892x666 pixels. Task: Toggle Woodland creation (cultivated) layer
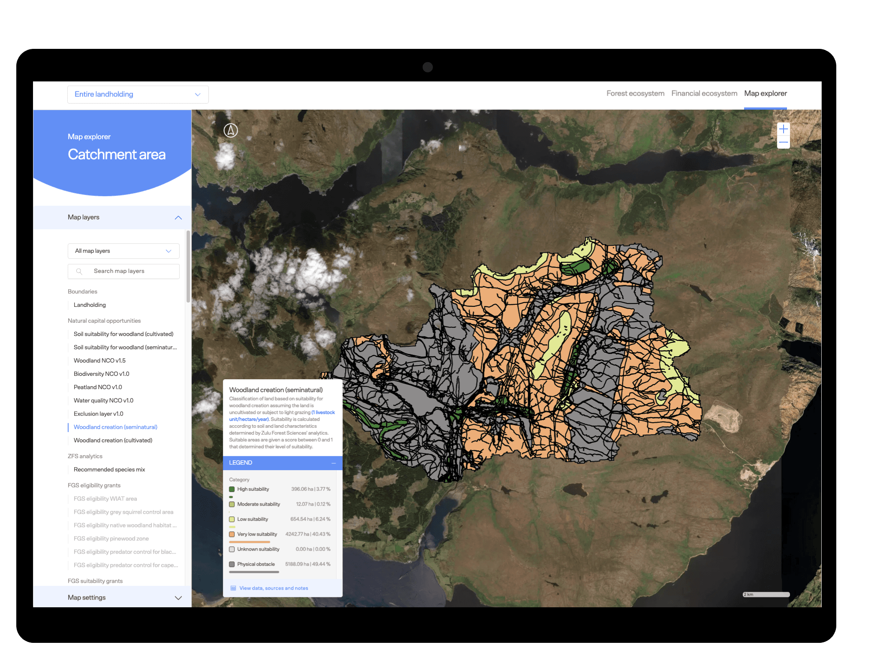pos(113,440)
